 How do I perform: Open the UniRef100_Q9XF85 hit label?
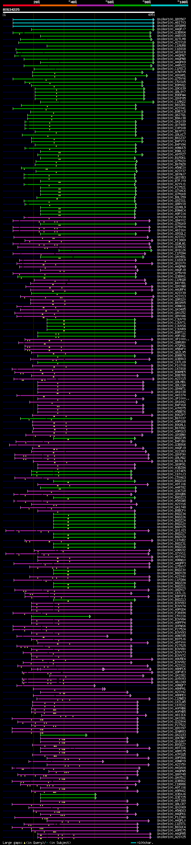coord(171,98)
